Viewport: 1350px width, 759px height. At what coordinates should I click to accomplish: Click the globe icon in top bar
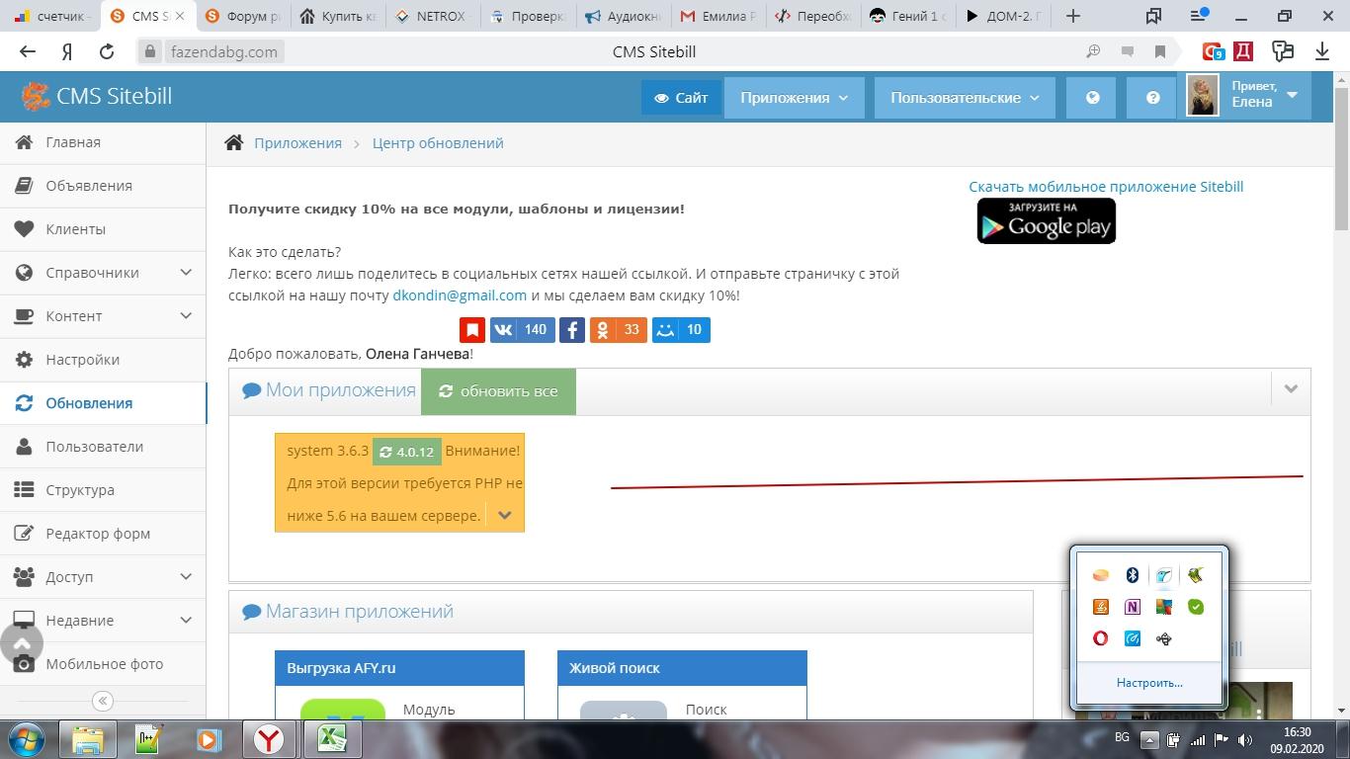[x=1092, y=98]
